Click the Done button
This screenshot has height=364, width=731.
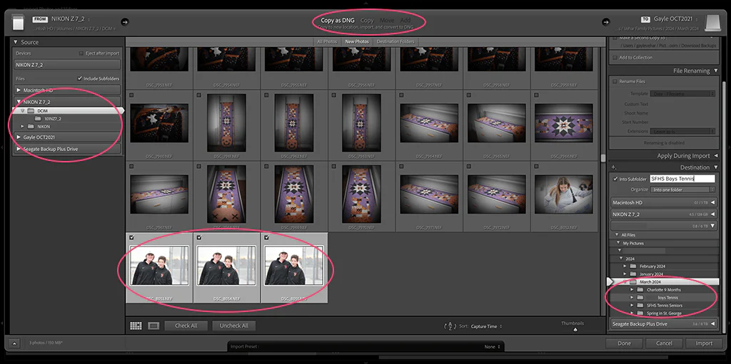[624, 343]
